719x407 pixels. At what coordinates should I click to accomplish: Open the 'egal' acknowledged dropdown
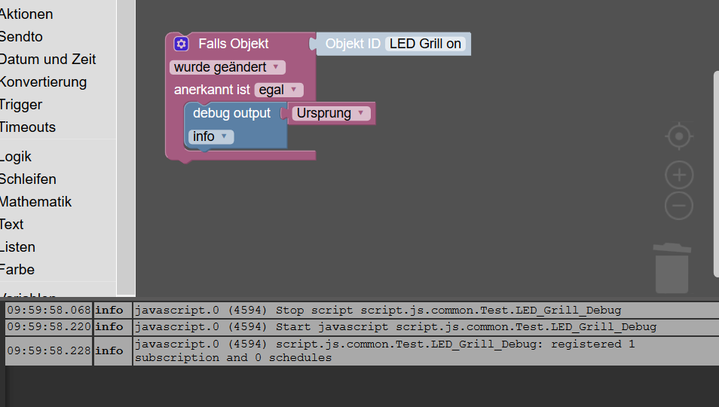click(279, 90)
